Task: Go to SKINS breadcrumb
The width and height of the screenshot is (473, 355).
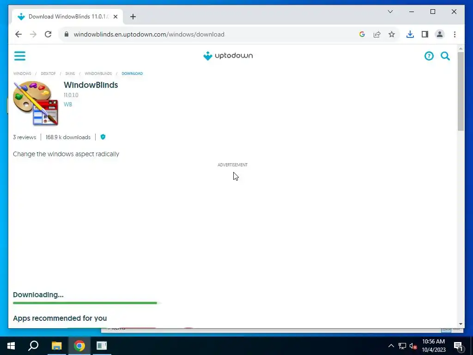Action: (x=70, y=73)
